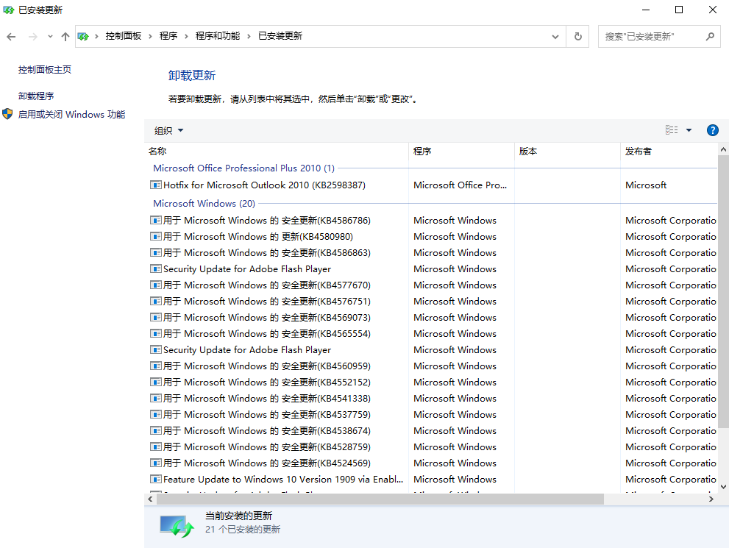The image size is (729, 548).
Task: Open the address bar history dropdown arrow
Action: [555, 35]
